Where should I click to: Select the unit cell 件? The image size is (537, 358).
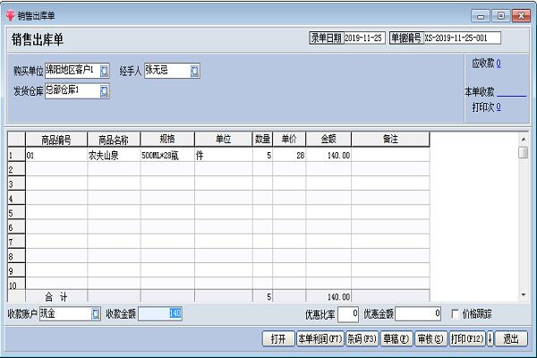coord(223,155)
